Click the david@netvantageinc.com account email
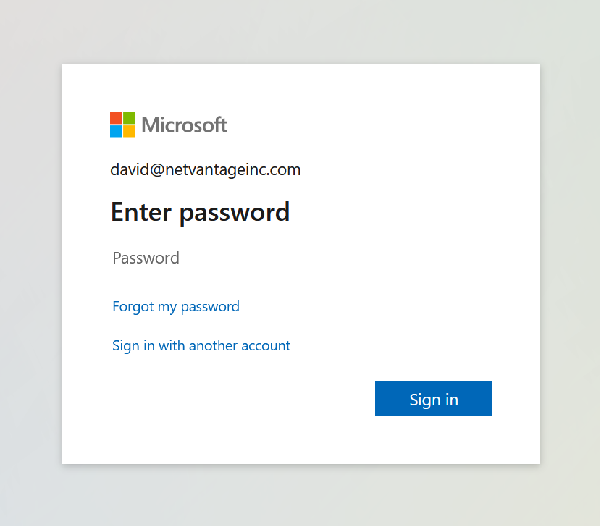Viewport: 601px width, 527px height. click(205, 170)
